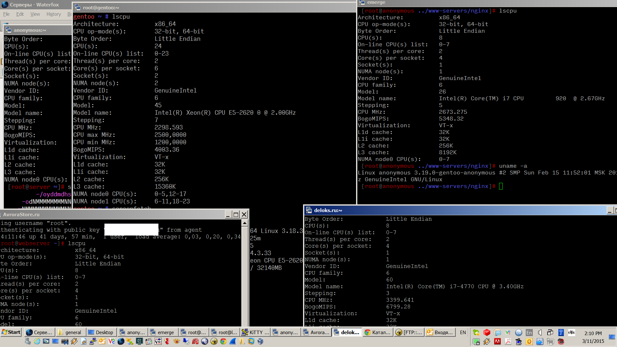
Task: Open the History menu in Waterfox
Action: click(53, 14)
